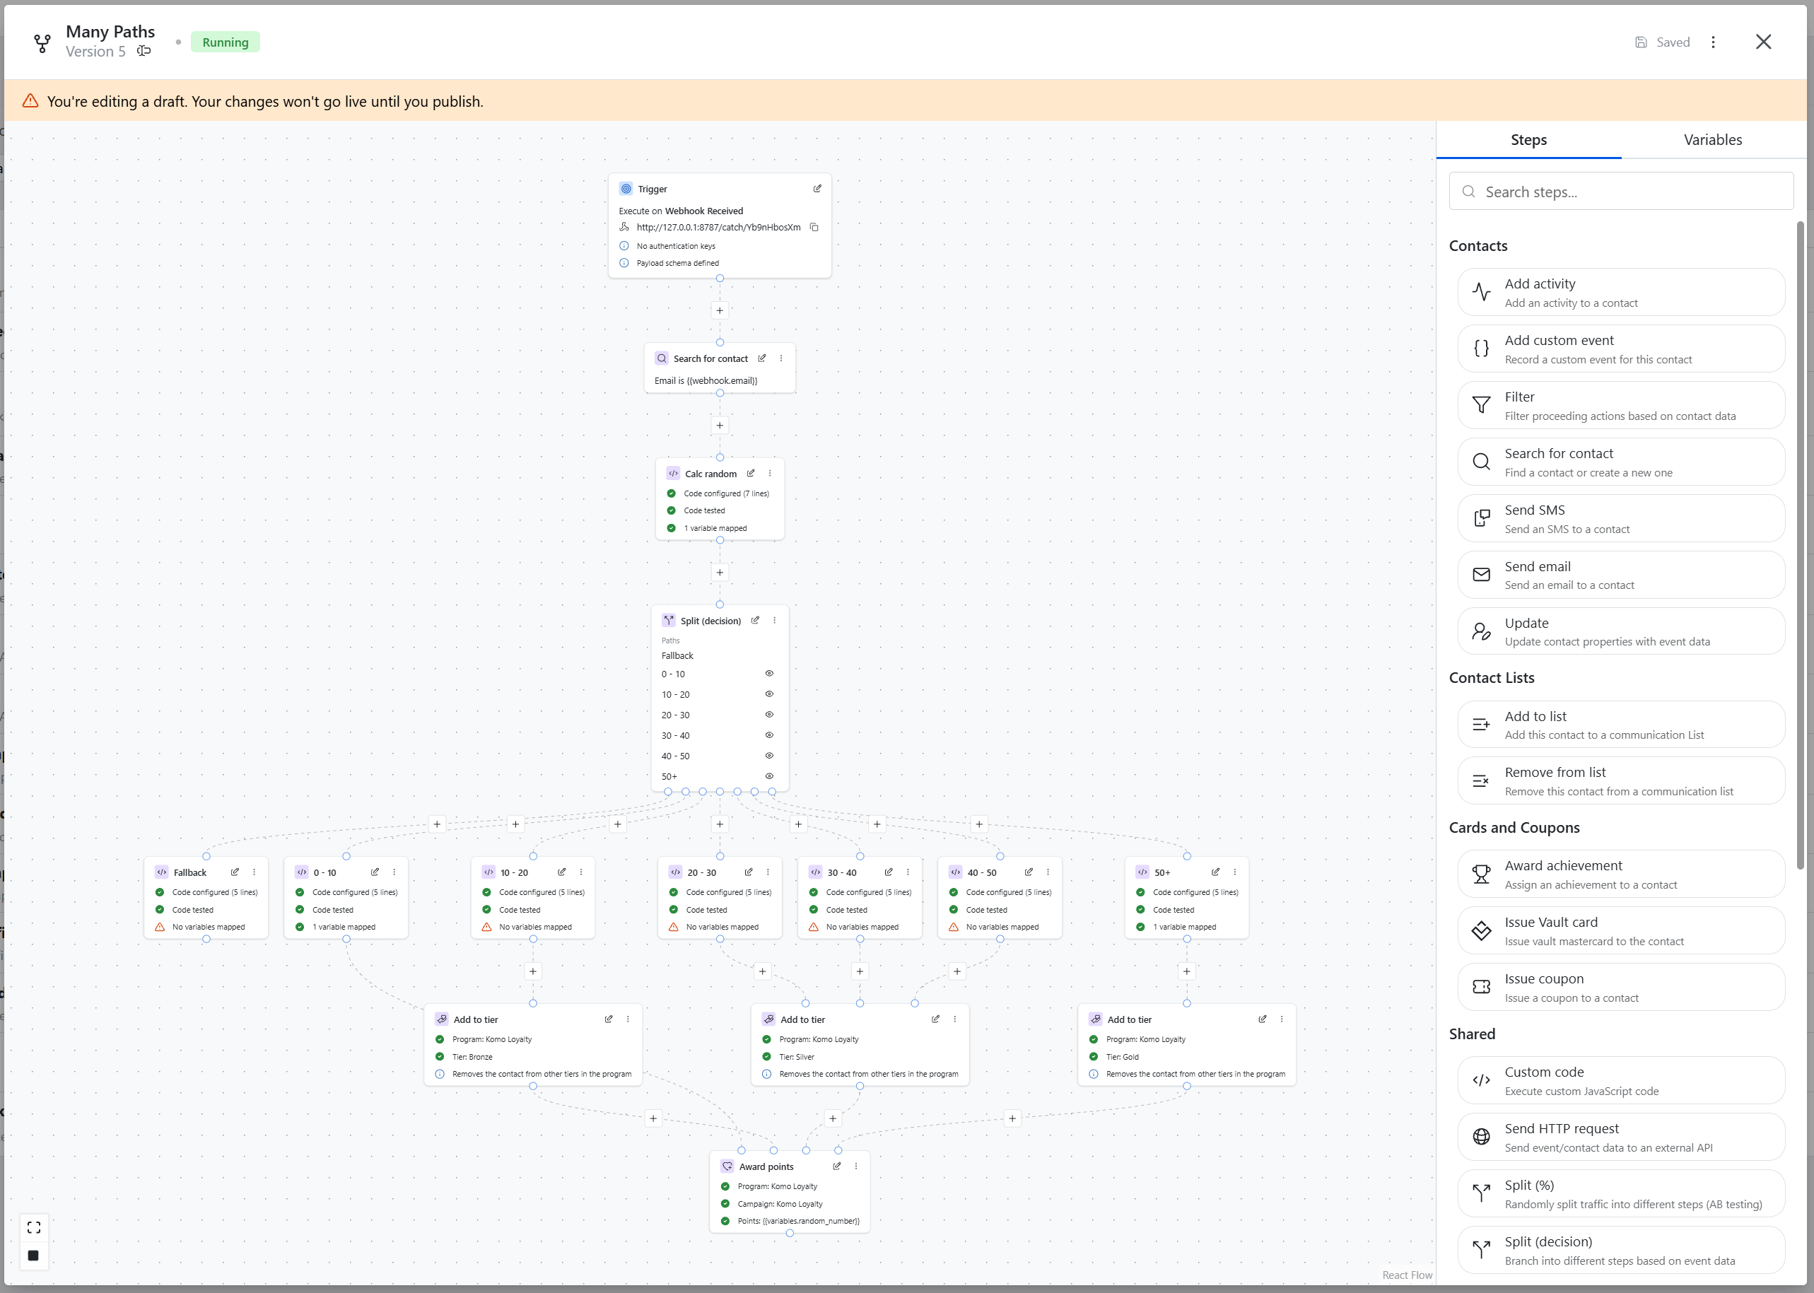
Task: Edit the 0 - 10 code node
Action: pyautogui.click(x=375, y=872)
